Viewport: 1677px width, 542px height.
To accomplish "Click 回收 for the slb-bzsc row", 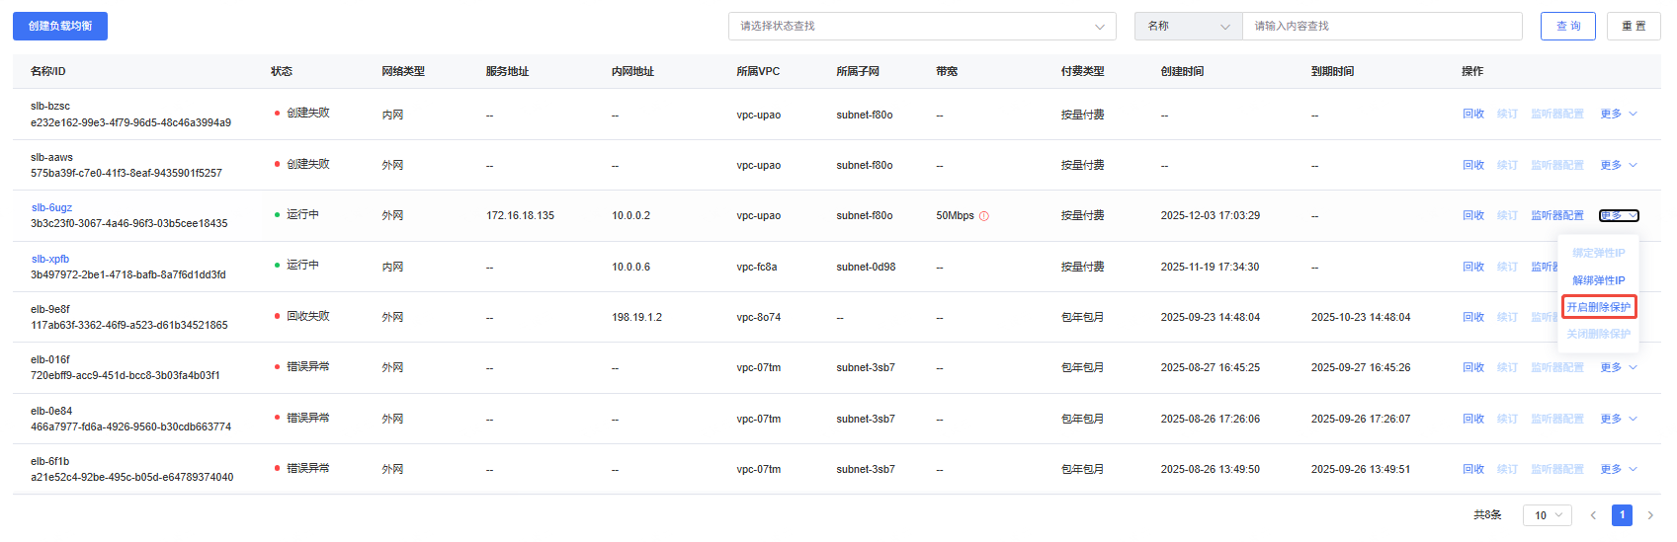I will click(1473, 115).
